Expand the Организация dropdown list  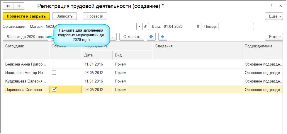click(x=139, y=27)
